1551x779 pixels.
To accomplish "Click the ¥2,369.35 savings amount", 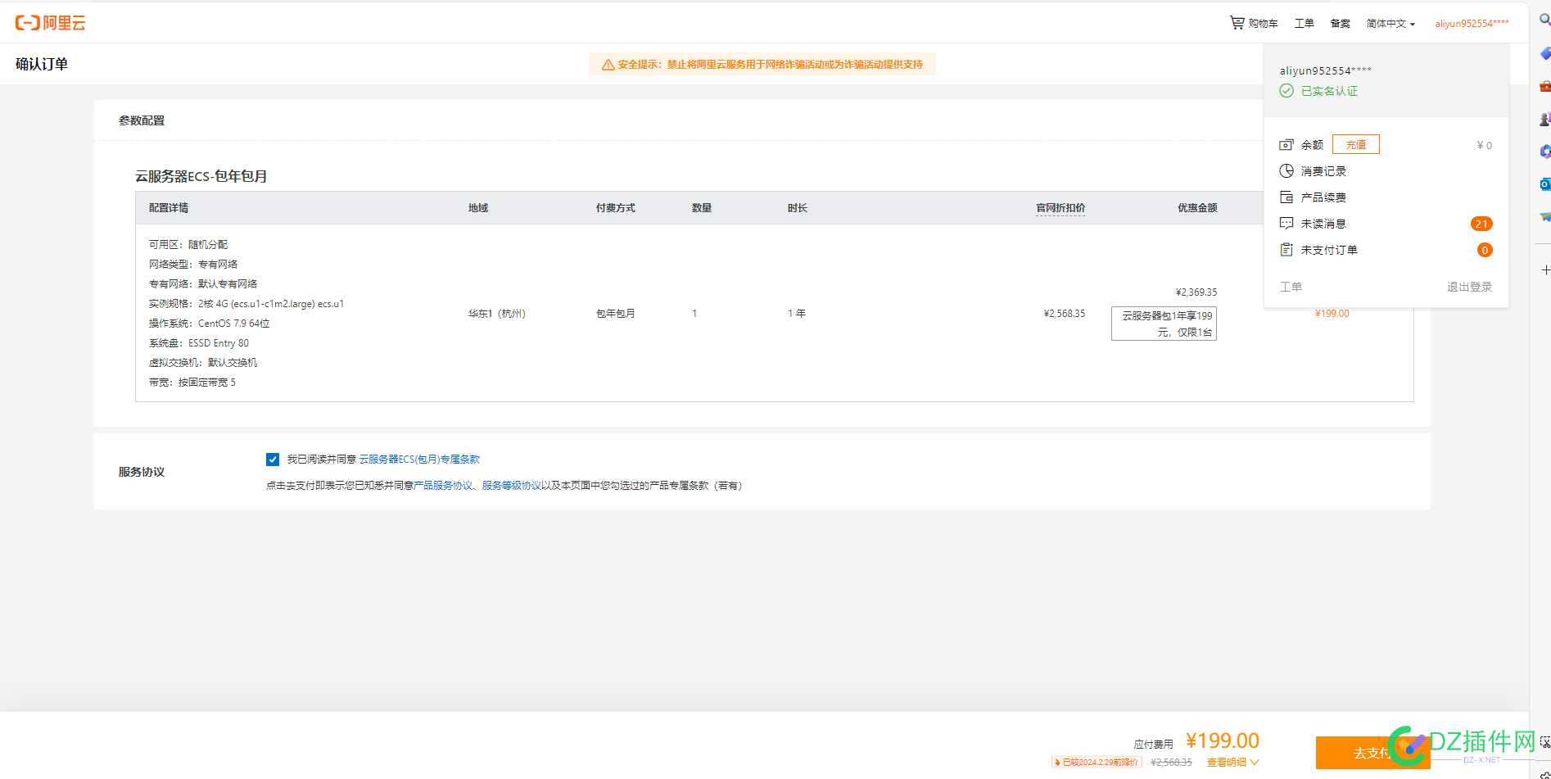I will (1196, 292).
